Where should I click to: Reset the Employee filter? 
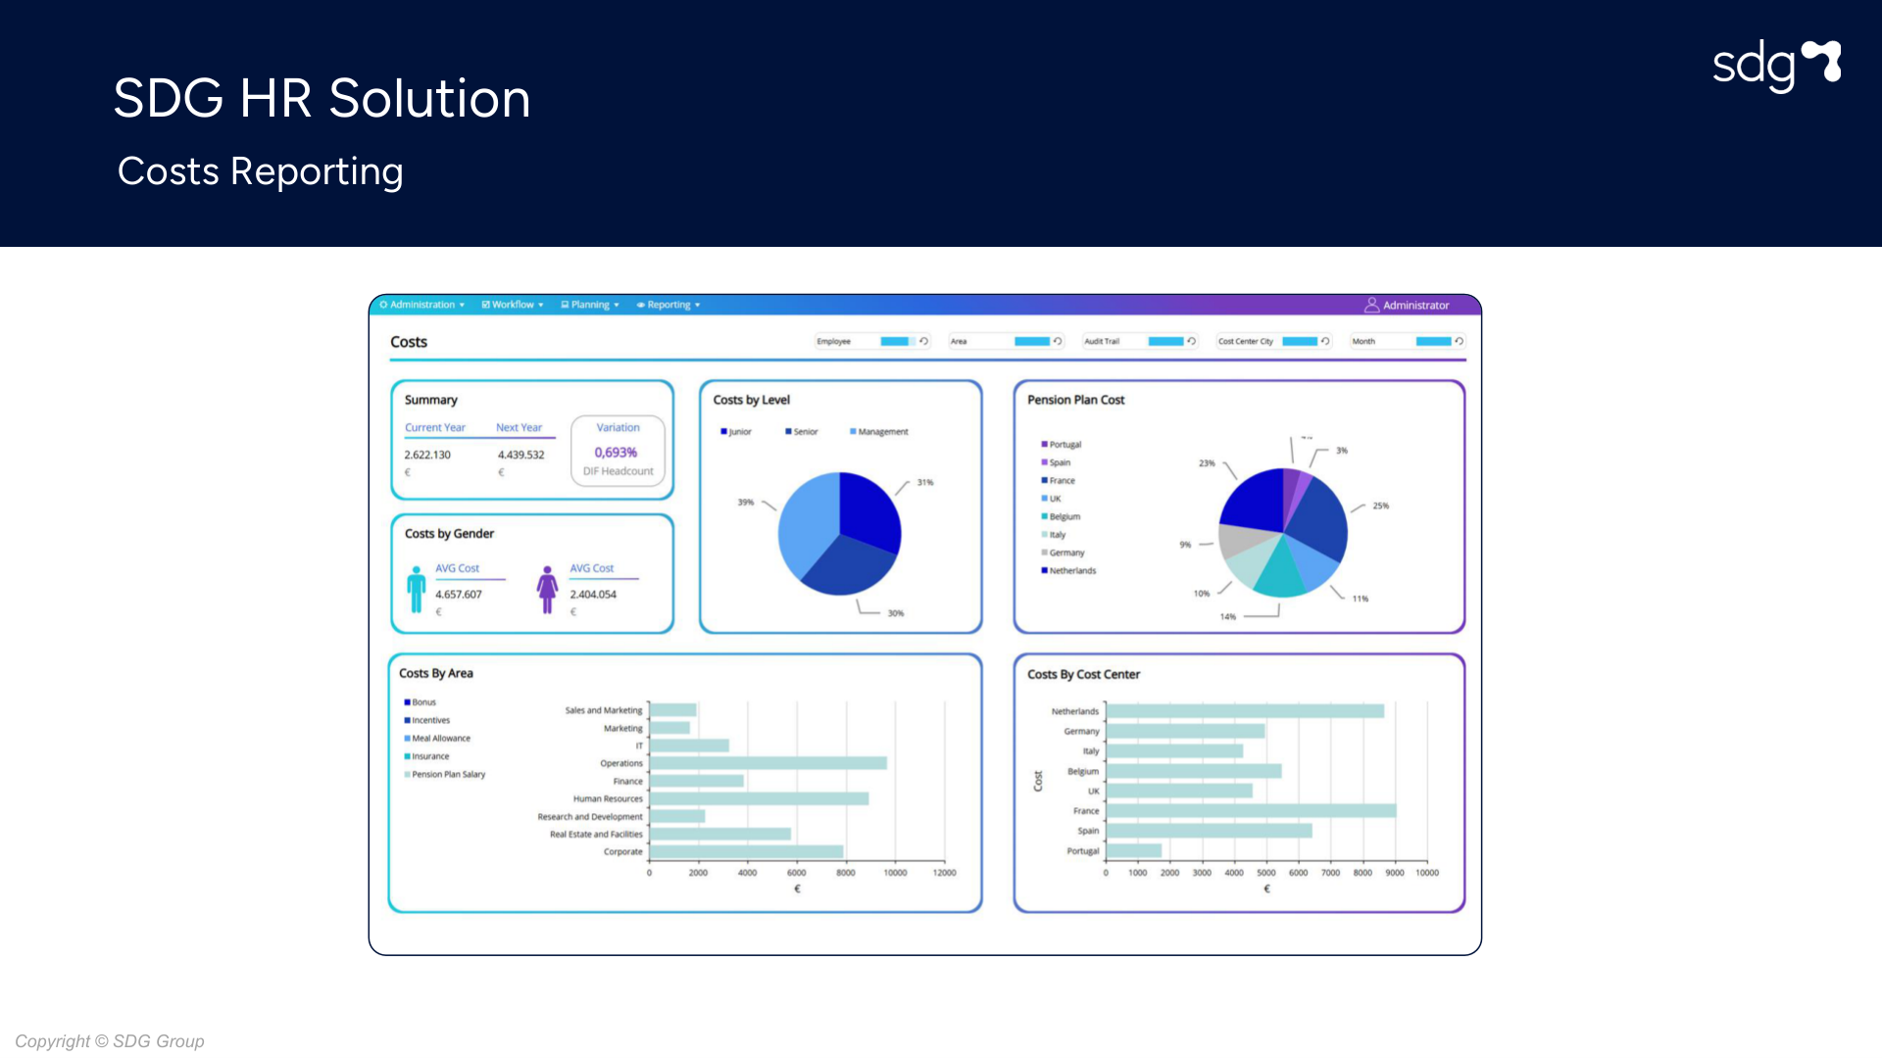pyautogui.click(x=923, y=341)
